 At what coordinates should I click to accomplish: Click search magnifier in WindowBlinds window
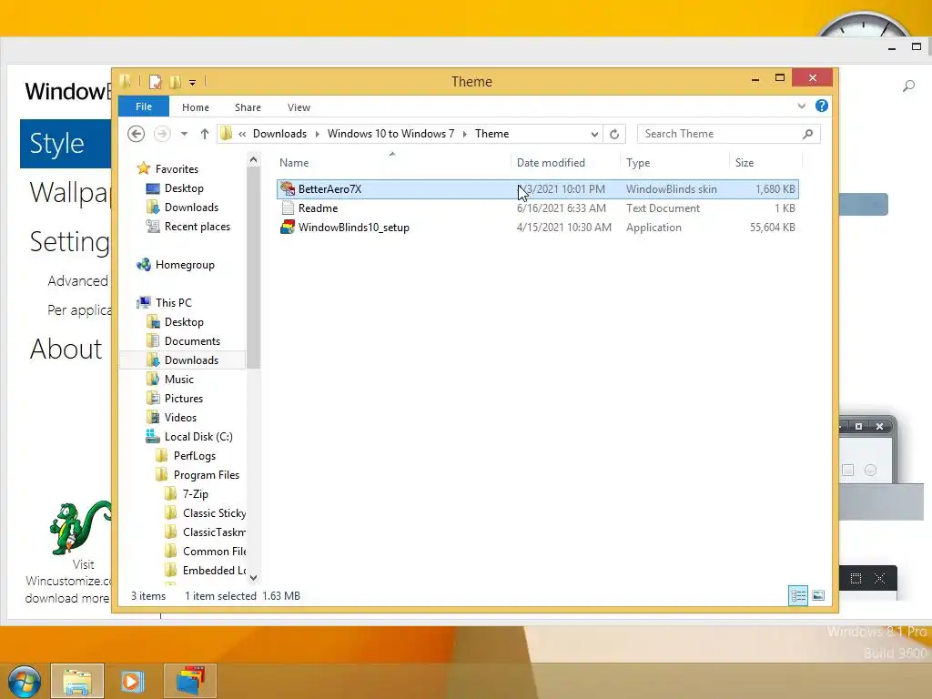coord(908,86)
